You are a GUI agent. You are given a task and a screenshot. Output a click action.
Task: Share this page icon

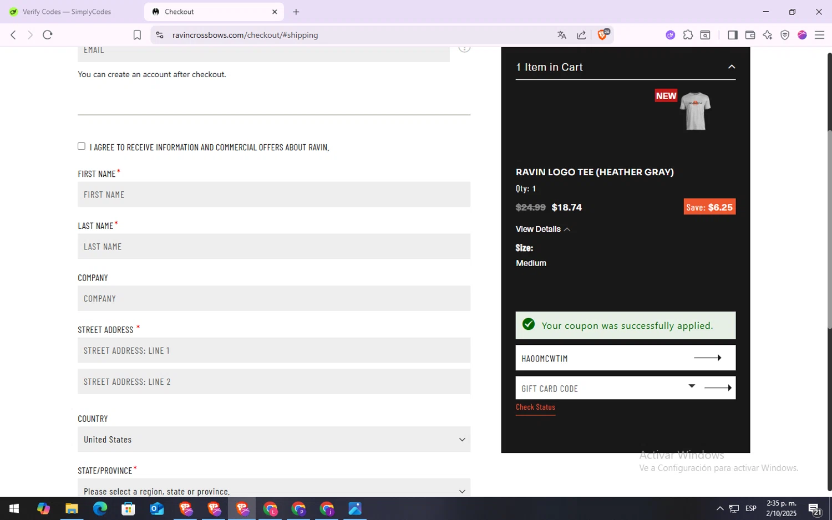pyautogui.click(x=581, y=35)
